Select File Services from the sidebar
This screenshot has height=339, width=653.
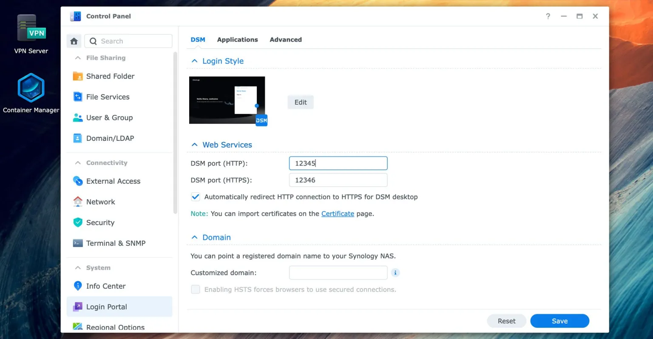tap(108, 97)
